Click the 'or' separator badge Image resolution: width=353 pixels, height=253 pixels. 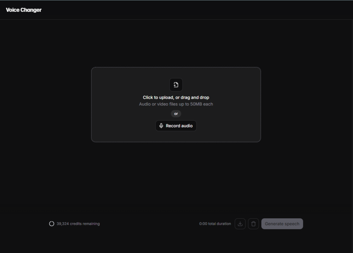pyautogui.click(x=176, y=114)
